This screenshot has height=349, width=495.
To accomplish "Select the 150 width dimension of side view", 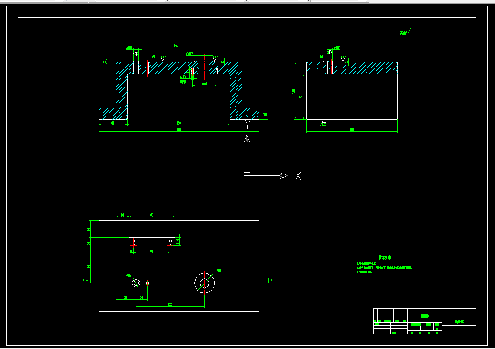I will [x=352, y=130].
